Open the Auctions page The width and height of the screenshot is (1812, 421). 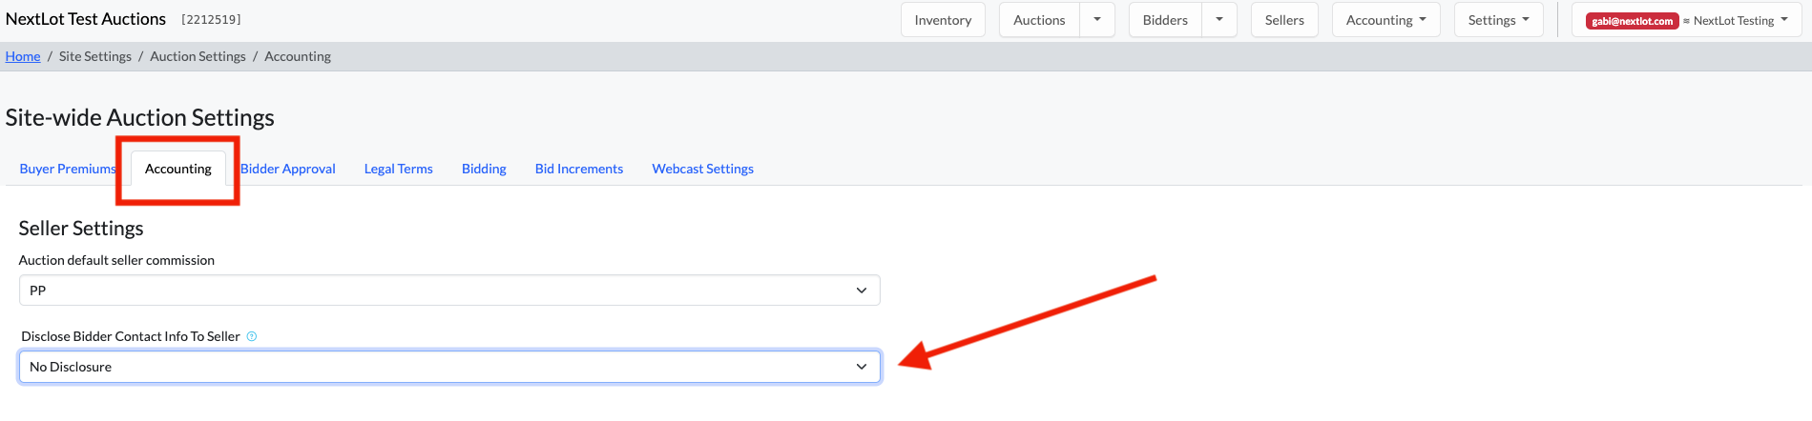click(x=1039, y=20)
